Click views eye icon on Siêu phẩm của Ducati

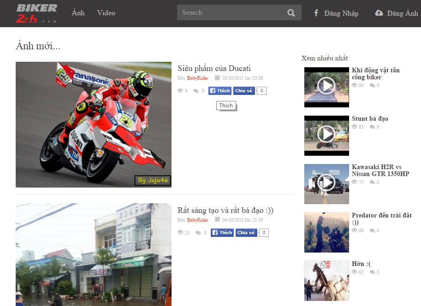click(x=180, y=91)
